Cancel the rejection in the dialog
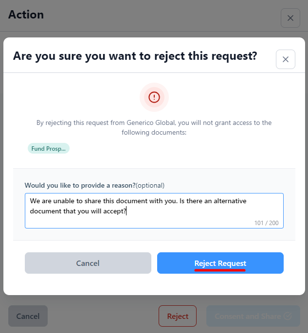 pos(88,263)
